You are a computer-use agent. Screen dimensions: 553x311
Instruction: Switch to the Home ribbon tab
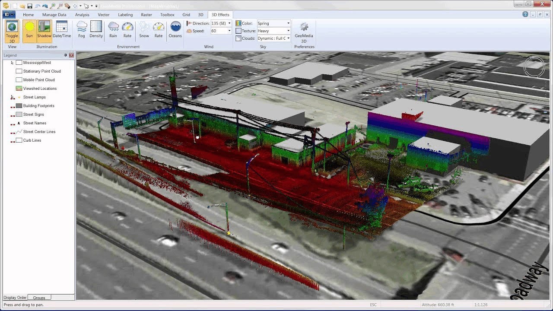[29, 15]
